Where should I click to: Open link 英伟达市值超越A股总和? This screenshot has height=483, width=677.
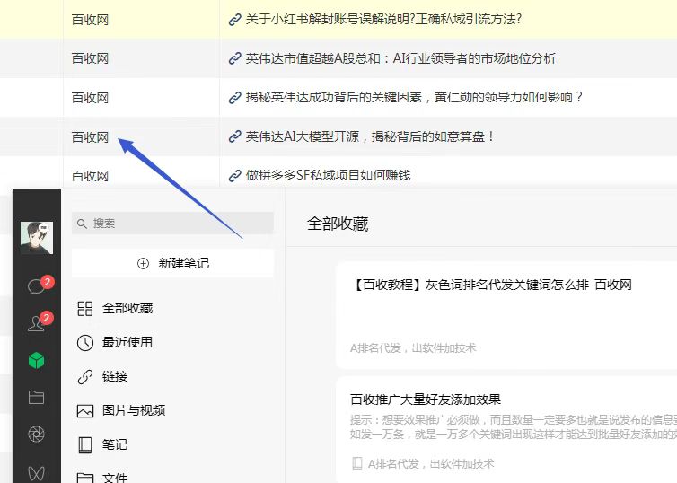point(400,58)
